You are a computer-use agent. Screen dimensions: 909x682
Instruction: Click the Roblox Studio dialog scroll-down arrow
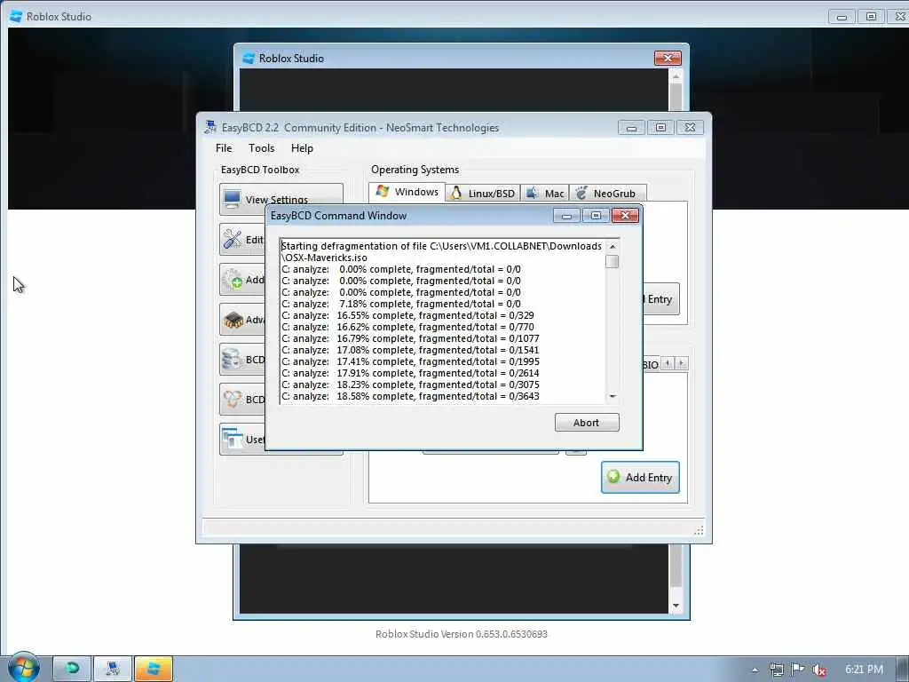[x=676, y=606]
